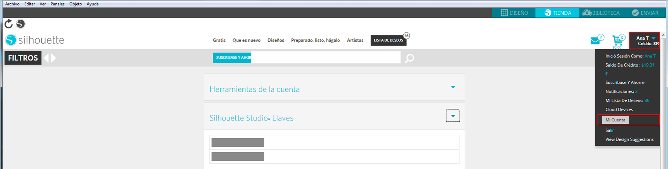
Task: Switch to the TIENDA tab
Action: pyautogui.click(x=557, y=13)
